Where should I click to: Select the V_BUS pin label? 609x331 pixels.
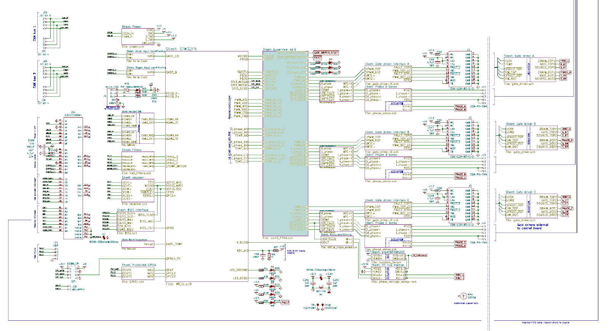coord(242,243)
